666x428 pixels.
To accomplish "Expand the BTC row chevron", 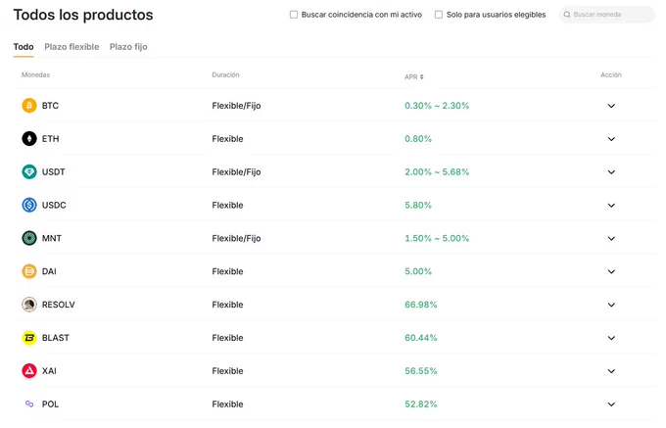I will [x=611, y=106].
